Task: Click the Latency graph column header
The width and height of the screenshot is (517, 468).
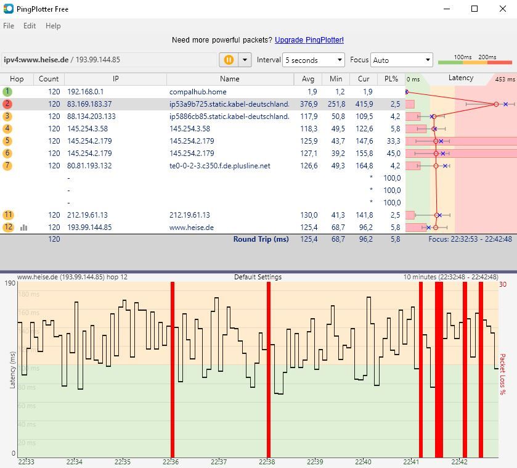Action: (x=461, y=78)
